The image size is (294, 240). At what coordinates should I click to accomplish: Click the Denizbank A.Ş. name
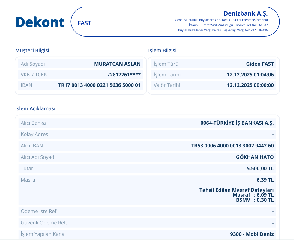coord(246,13)
